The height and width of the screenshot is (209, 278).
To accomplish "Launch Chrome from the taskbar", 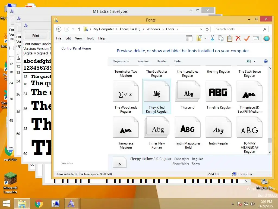I will [x=39, y=204].
